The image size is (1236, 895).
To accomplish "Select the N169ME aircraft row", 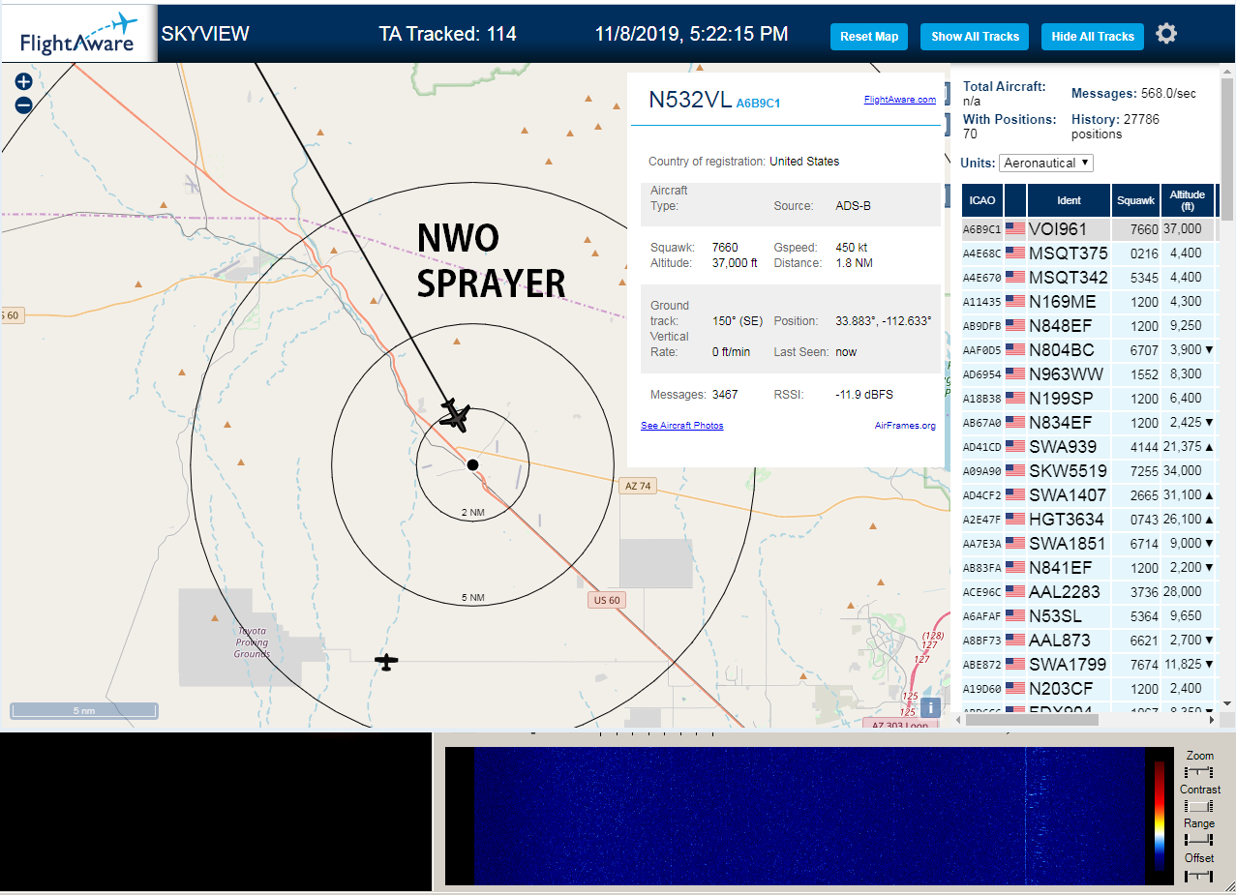I will point(1089,302).
